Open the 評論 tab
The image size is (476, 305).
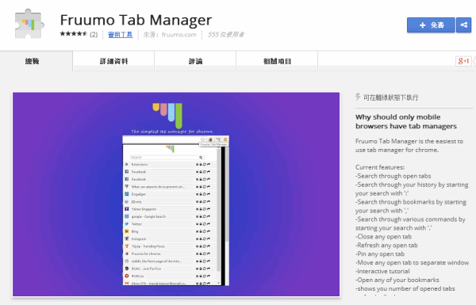click(195, 61)
